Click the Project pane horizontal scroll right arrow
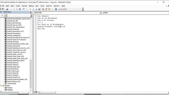 29,92
